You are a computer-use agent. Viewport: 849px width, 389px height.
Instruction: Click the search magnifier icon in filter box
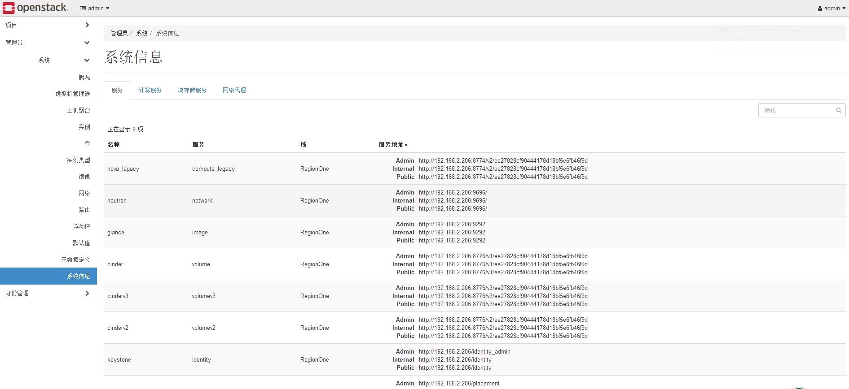(838, 110)
